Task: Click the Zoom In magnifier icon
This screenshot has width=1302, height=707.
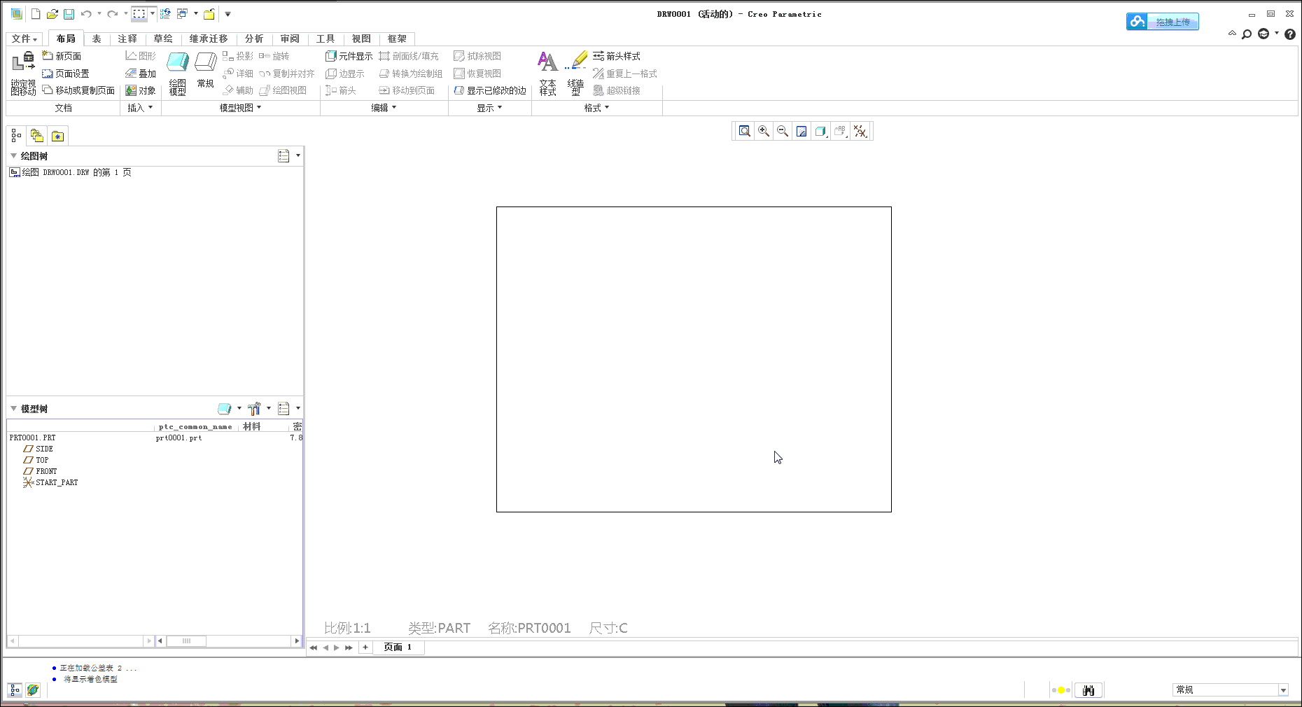Action: (764, 131)
